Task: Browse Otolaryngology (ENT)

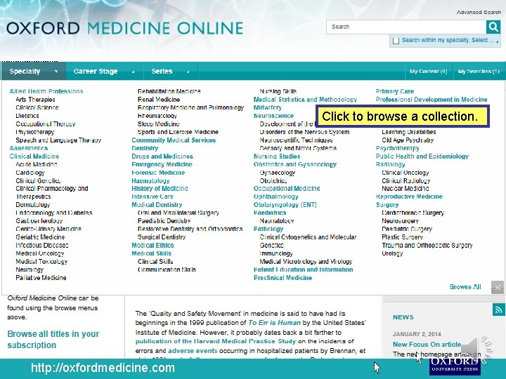Action: 285,205
